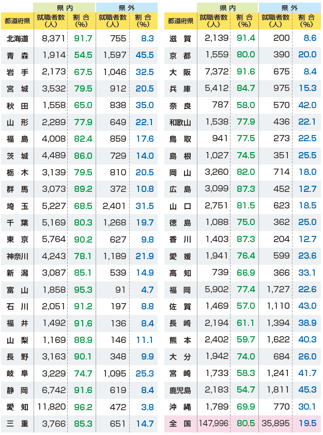Click 鳥取's out-of-prefecture count 273
Image resolution: width=323 pixels, height=435 pixels.
[x=282, y=139]
